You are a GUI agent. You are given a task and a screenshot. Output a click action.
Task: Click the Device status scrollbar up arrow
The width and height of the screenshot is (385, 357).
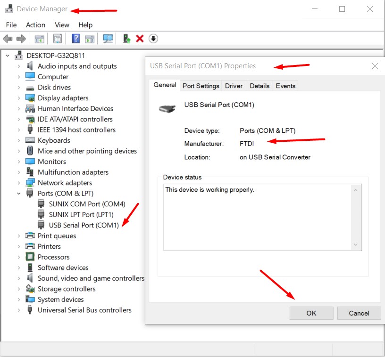click(356, 190)
